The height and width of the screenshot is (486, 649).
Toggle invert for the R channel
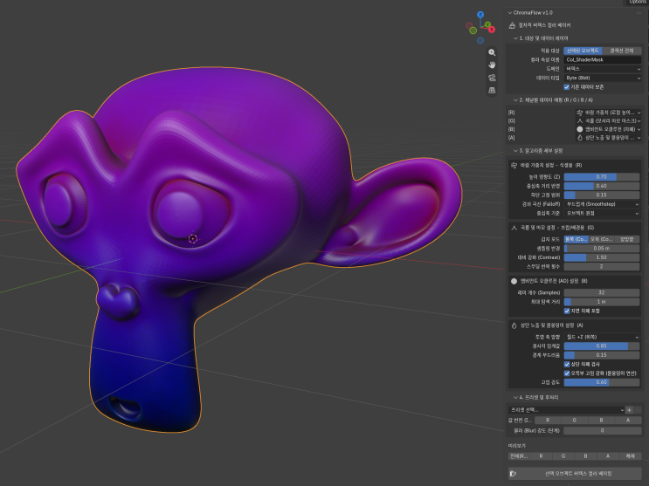coord(548,421)
